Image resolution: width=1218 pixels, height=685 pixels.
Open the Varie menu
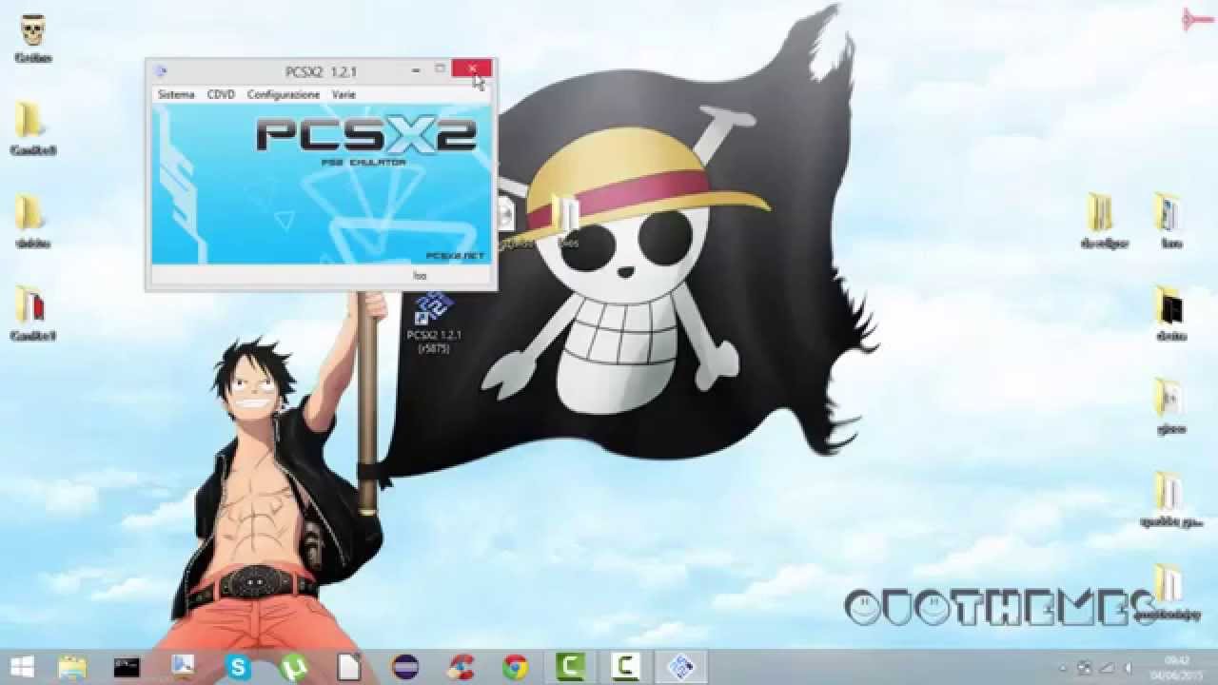pos(344,94)
